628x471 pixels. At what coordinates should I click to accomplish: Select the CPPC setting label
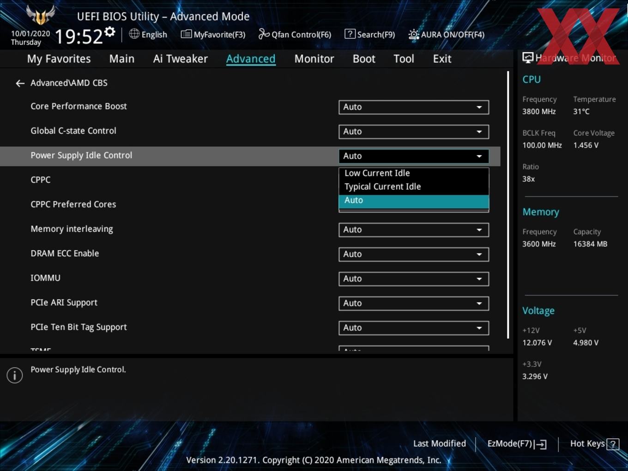pos(41,180)
